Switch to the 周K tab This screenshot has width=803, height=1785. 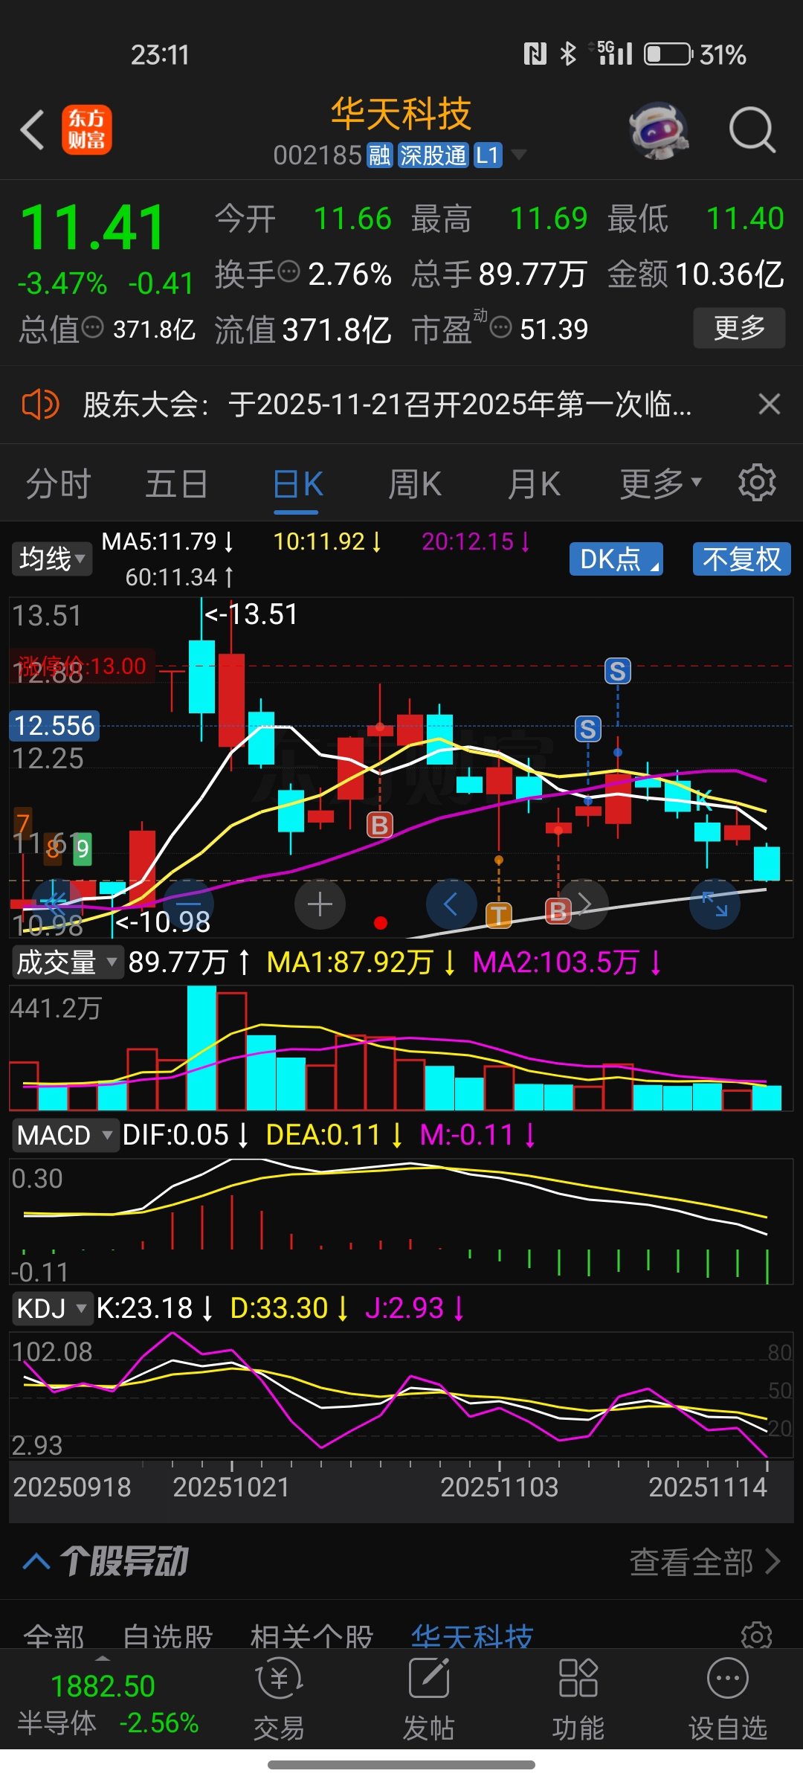[415, 484]
